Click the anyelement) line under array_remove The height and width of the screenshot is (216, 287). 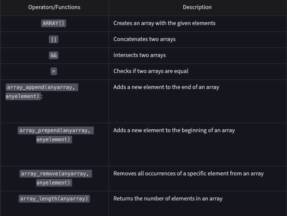54,183
